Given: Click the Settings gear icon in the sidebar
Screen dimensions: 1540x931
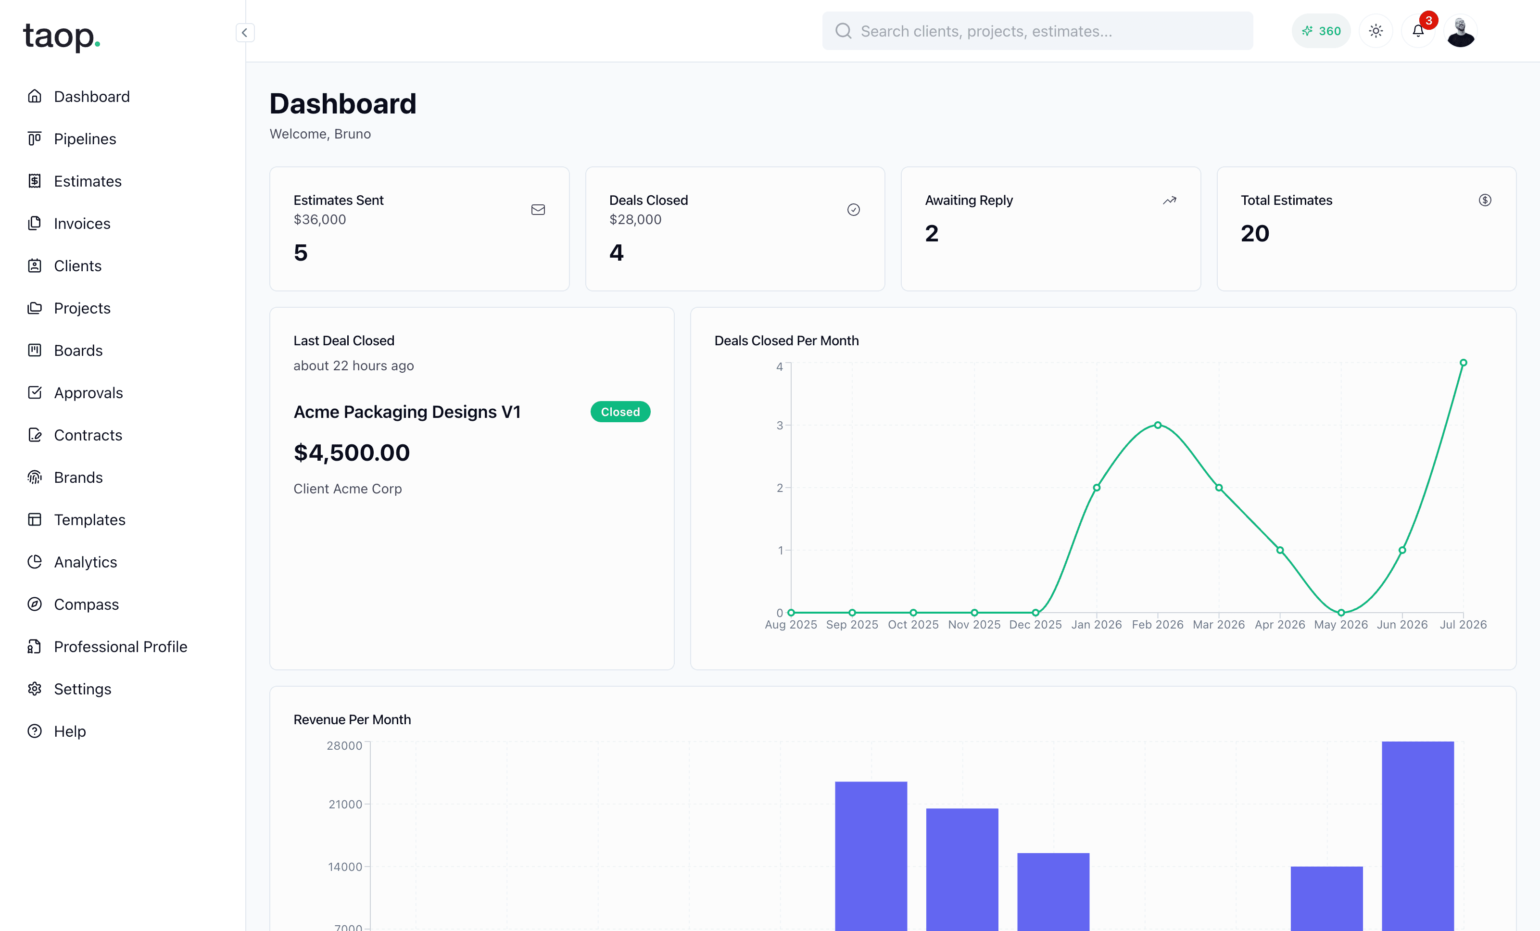Looking at the screenshot, I should tap(34, 689).
